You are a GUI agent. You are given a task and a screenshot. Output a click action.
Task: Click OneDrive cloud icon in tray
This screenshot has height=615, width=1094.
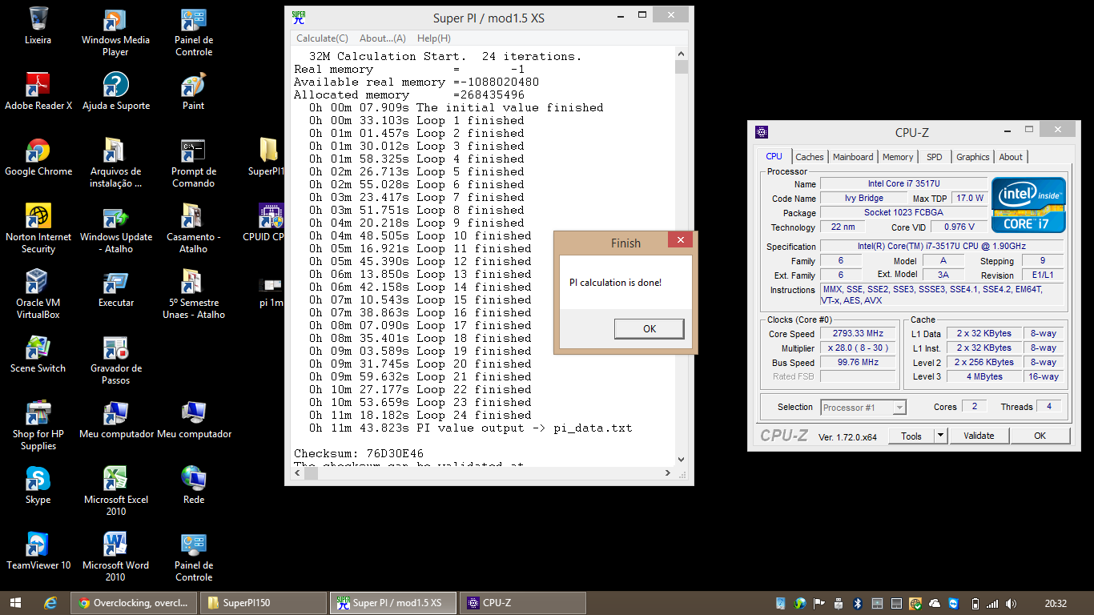point(934,603)
